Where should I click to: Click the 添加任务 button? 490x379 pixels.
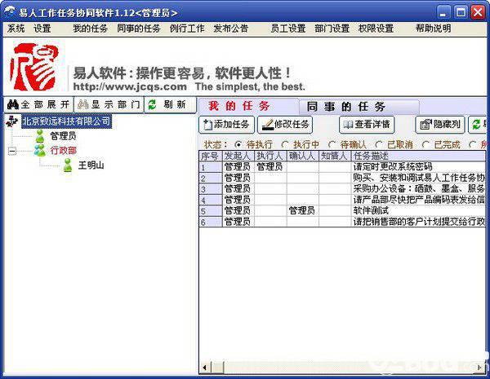[226, 125]
